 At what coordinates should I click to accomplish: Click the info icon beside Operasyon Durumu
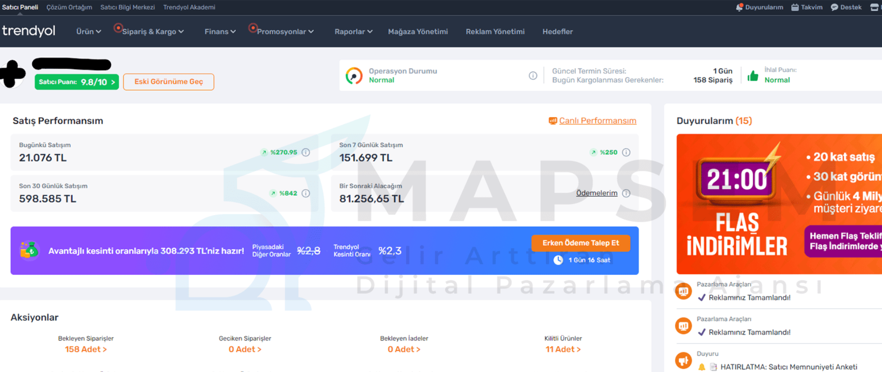[x=533, y=76]
